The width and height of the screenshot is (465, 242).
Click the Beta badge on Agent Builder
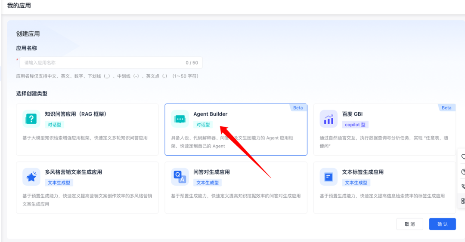tap(298, 108)
